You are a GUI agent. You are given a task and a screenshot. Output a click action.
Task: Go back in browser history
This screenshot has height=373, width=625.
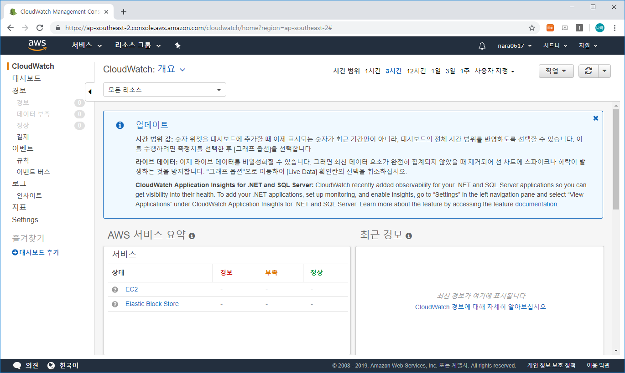10,28
